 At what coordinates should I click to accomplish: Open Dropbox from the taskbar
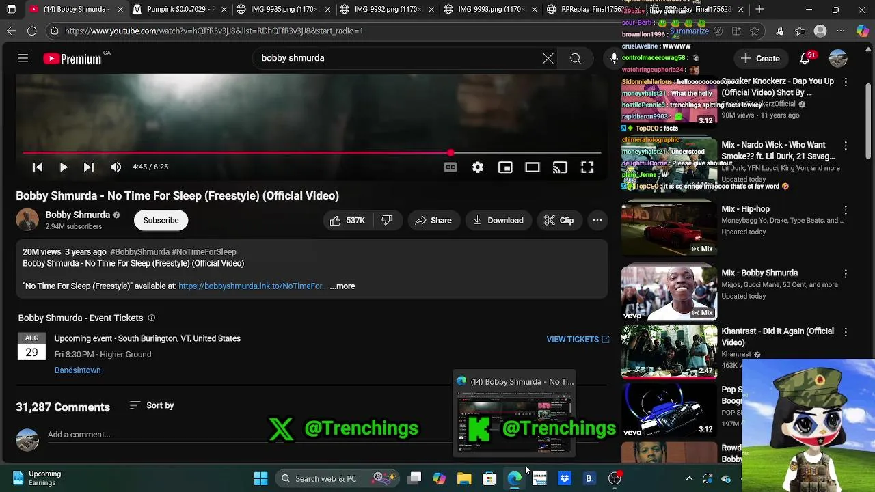tap(565, 478)
